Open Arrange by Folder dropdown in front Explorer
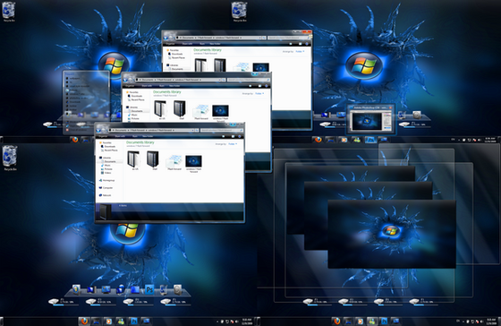The width and height of the screenshot is (501, 326). (233, 144)
